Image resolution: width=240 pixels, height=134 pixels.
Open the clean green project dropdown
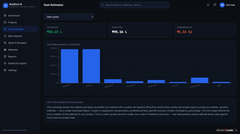(x=69, y=17)
